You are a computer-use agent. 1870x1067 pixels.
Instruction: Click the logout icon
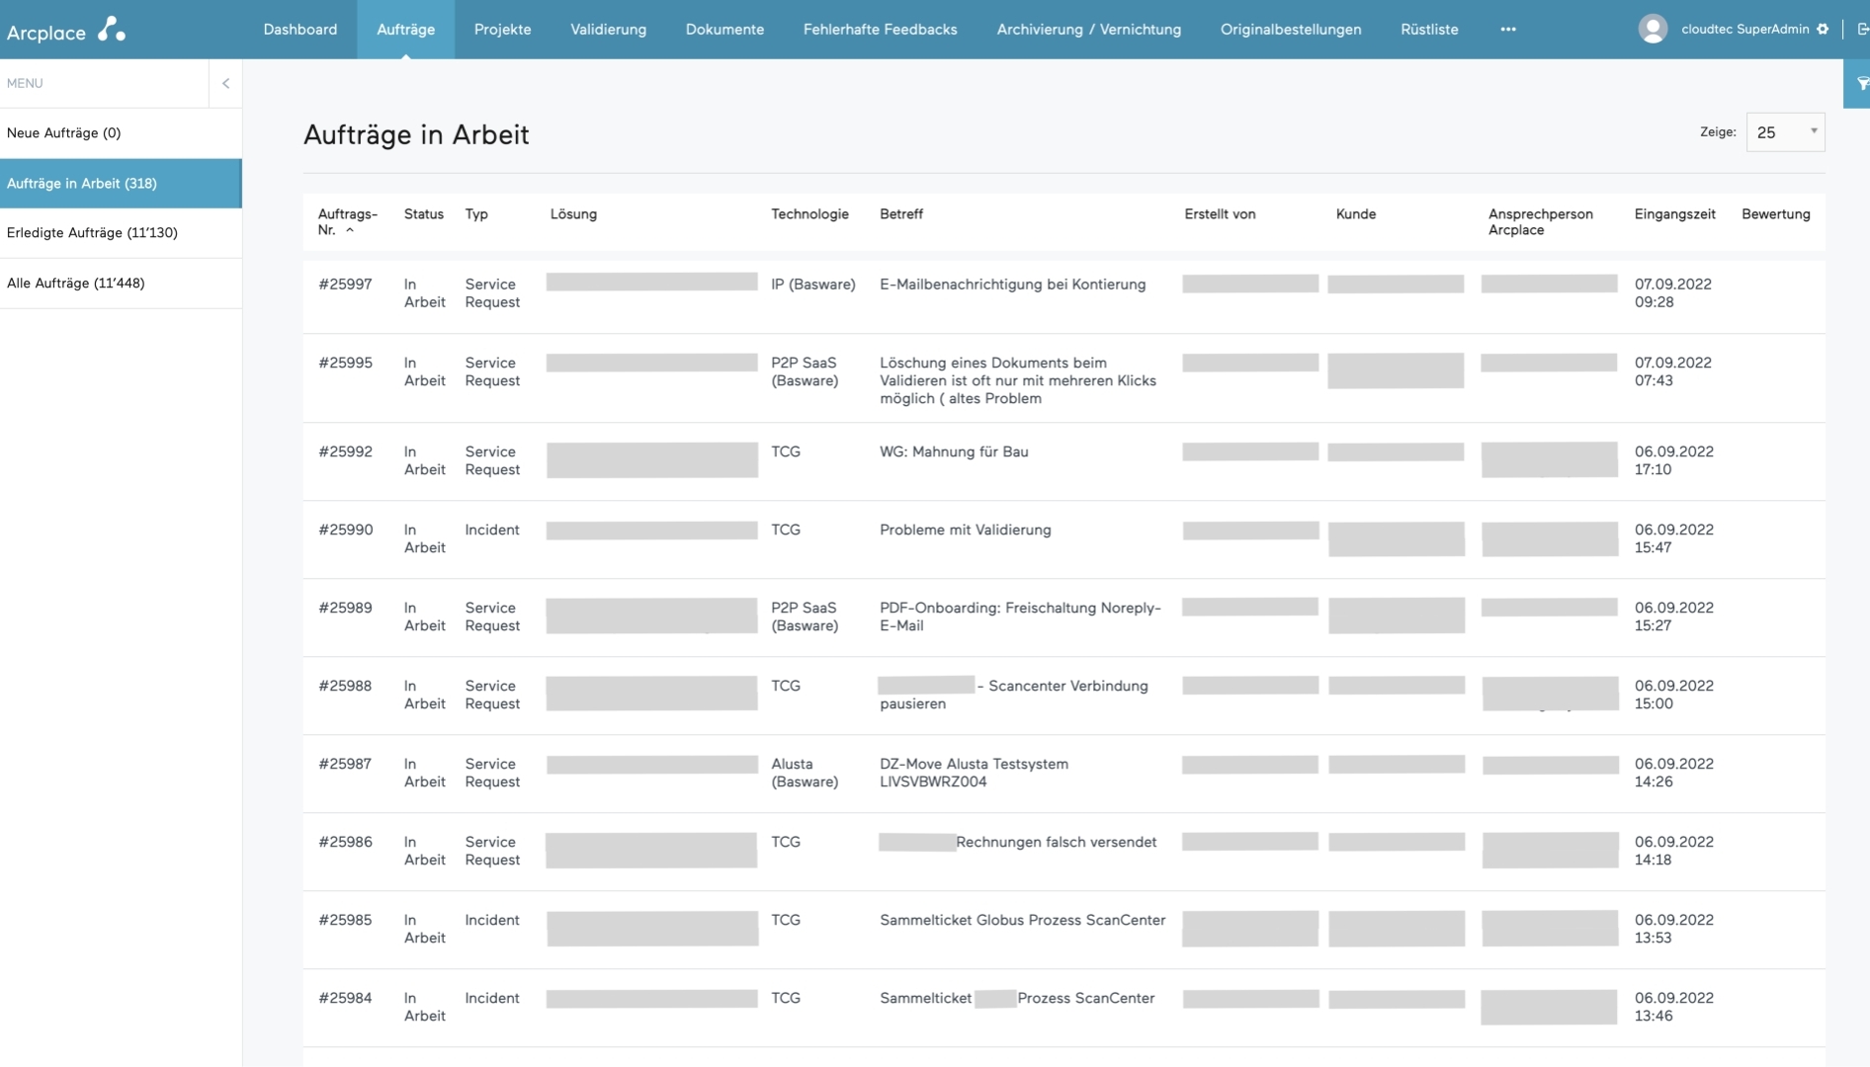click(x=1862, y=30)
